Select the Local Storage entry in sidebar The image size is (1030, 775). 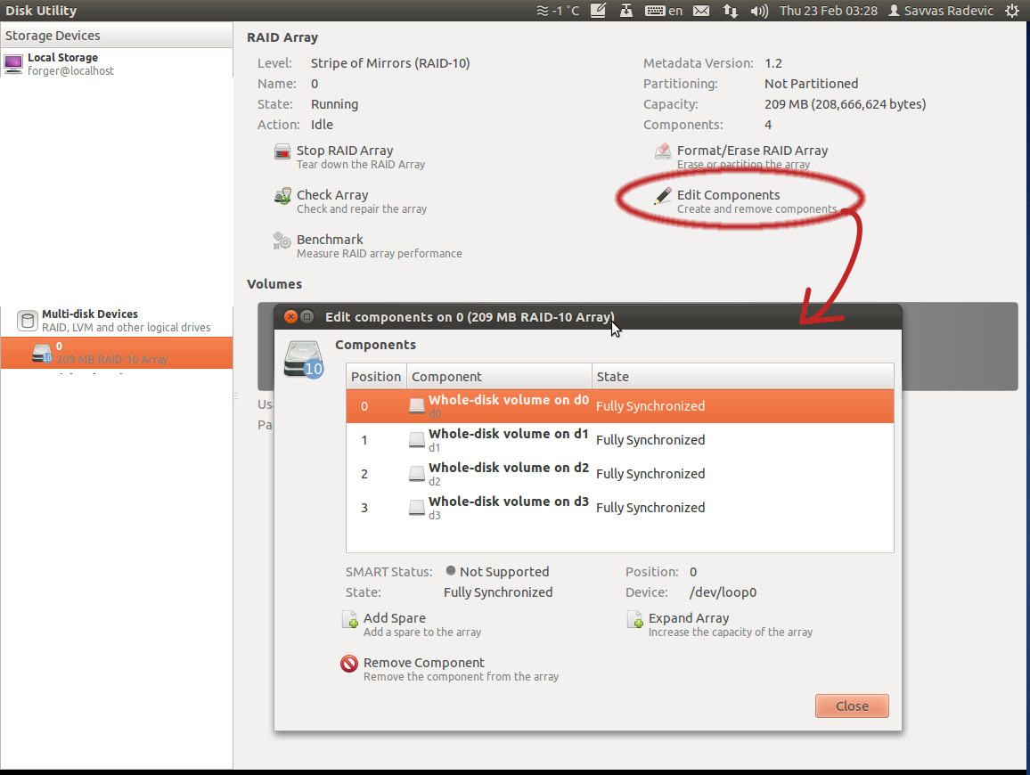pos(62,63)
